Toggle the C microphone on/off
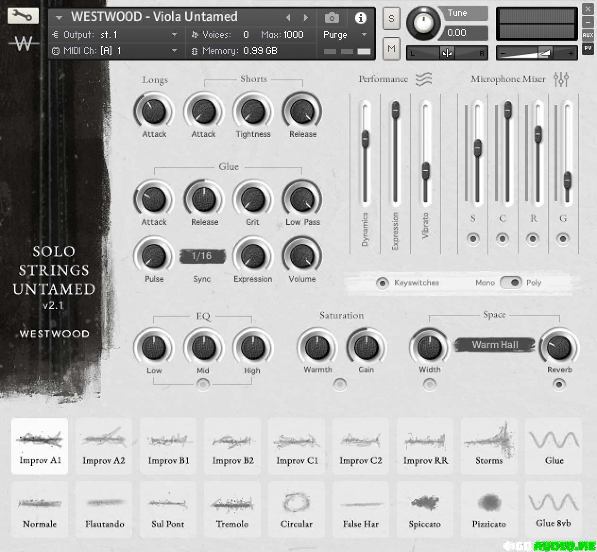Screen dimensions: 597x552 pyautogui.click(x=503, y=239)
